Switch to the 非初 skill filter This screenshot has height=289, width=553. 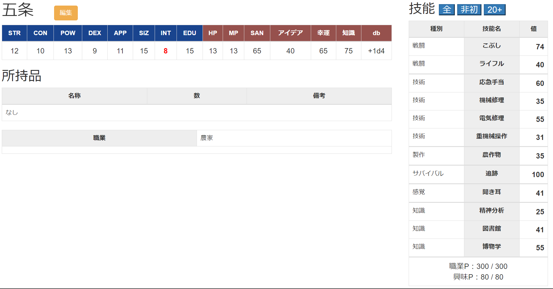click(469, 10)
